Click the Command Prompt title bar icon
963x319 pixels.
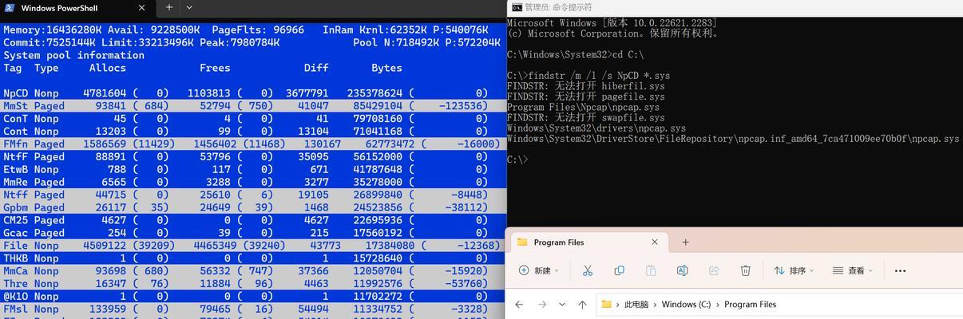pyautogui.click(x=517, y=6)
